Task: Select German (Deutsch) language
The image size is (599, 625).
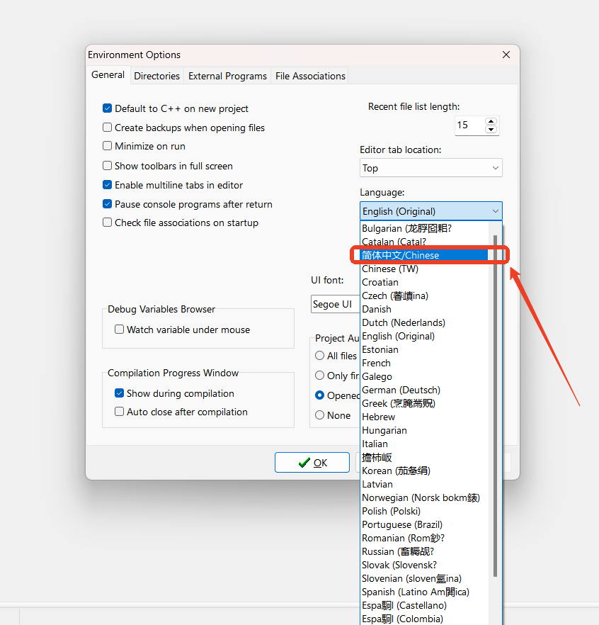Action: click(x=424, y=390)
